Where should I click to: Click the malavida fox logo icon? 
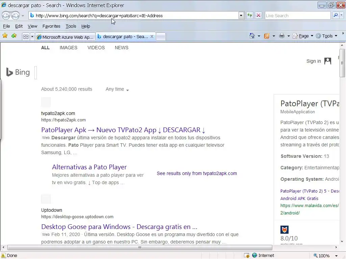(x=285, y=229)
